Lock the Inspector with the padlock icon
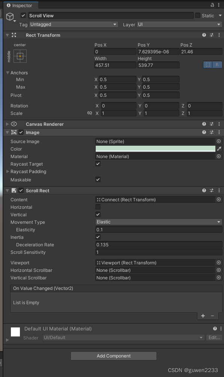 (x=212, y=5)
